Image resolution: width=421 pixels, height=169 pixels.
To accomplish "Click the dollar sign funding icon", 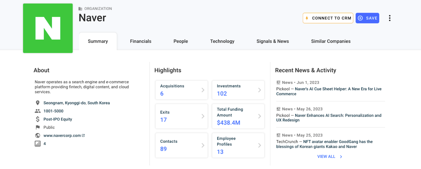I will point(38,119).
